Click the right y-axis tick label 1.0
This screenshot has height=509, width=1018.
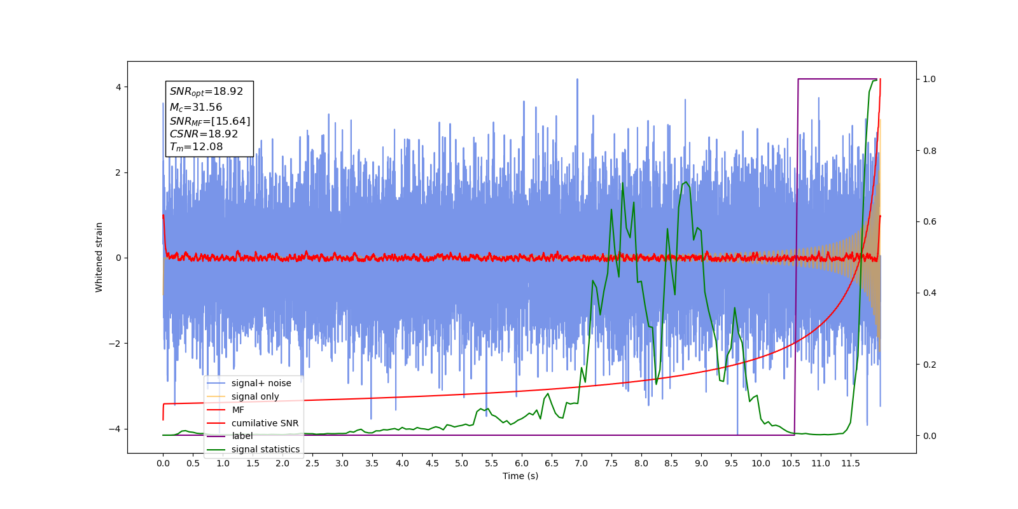[x=930, y=79]
